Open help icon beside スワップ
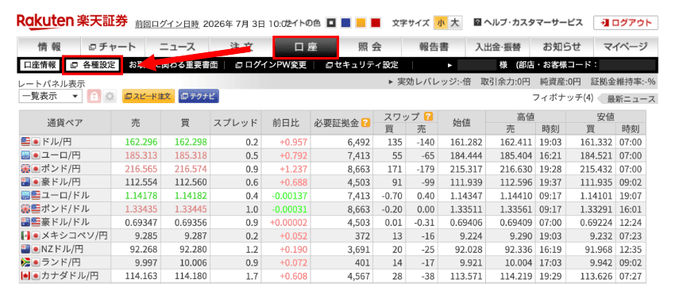 pyautogui.click(x=428, y=116)
